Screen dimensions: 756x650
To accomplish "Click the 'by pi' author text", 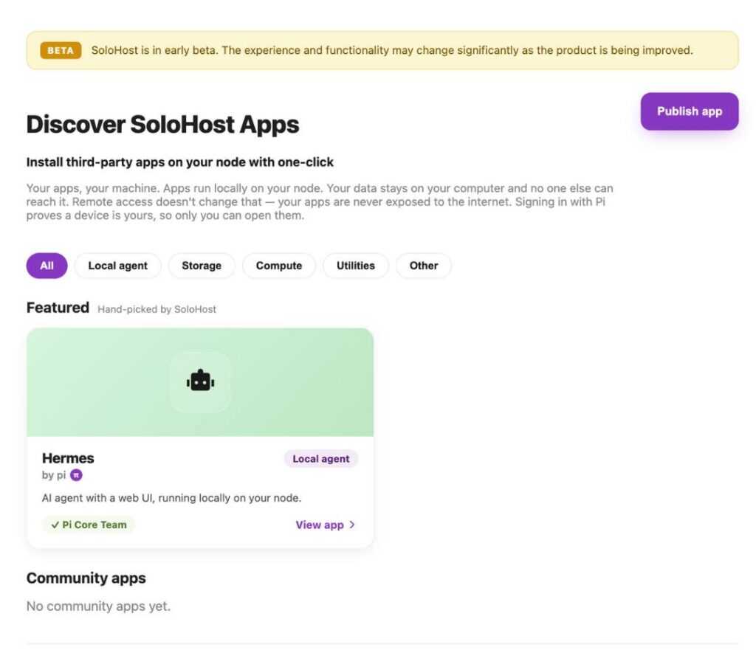I will [x=53, y=475].
